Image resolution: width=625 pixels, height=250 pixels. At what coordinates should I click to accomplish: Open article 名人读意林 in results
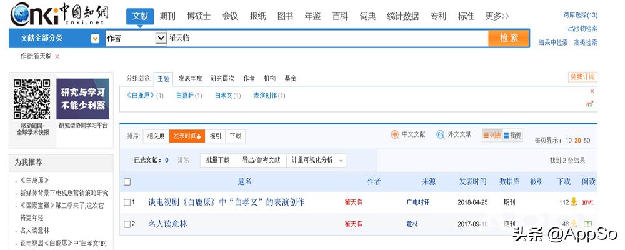[x=167, y=224]
